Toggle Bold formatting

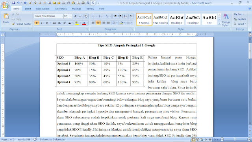pos(37,23)
